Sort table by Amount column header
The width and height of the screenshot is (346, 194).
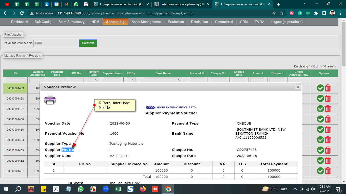click(x=258, y=73)
